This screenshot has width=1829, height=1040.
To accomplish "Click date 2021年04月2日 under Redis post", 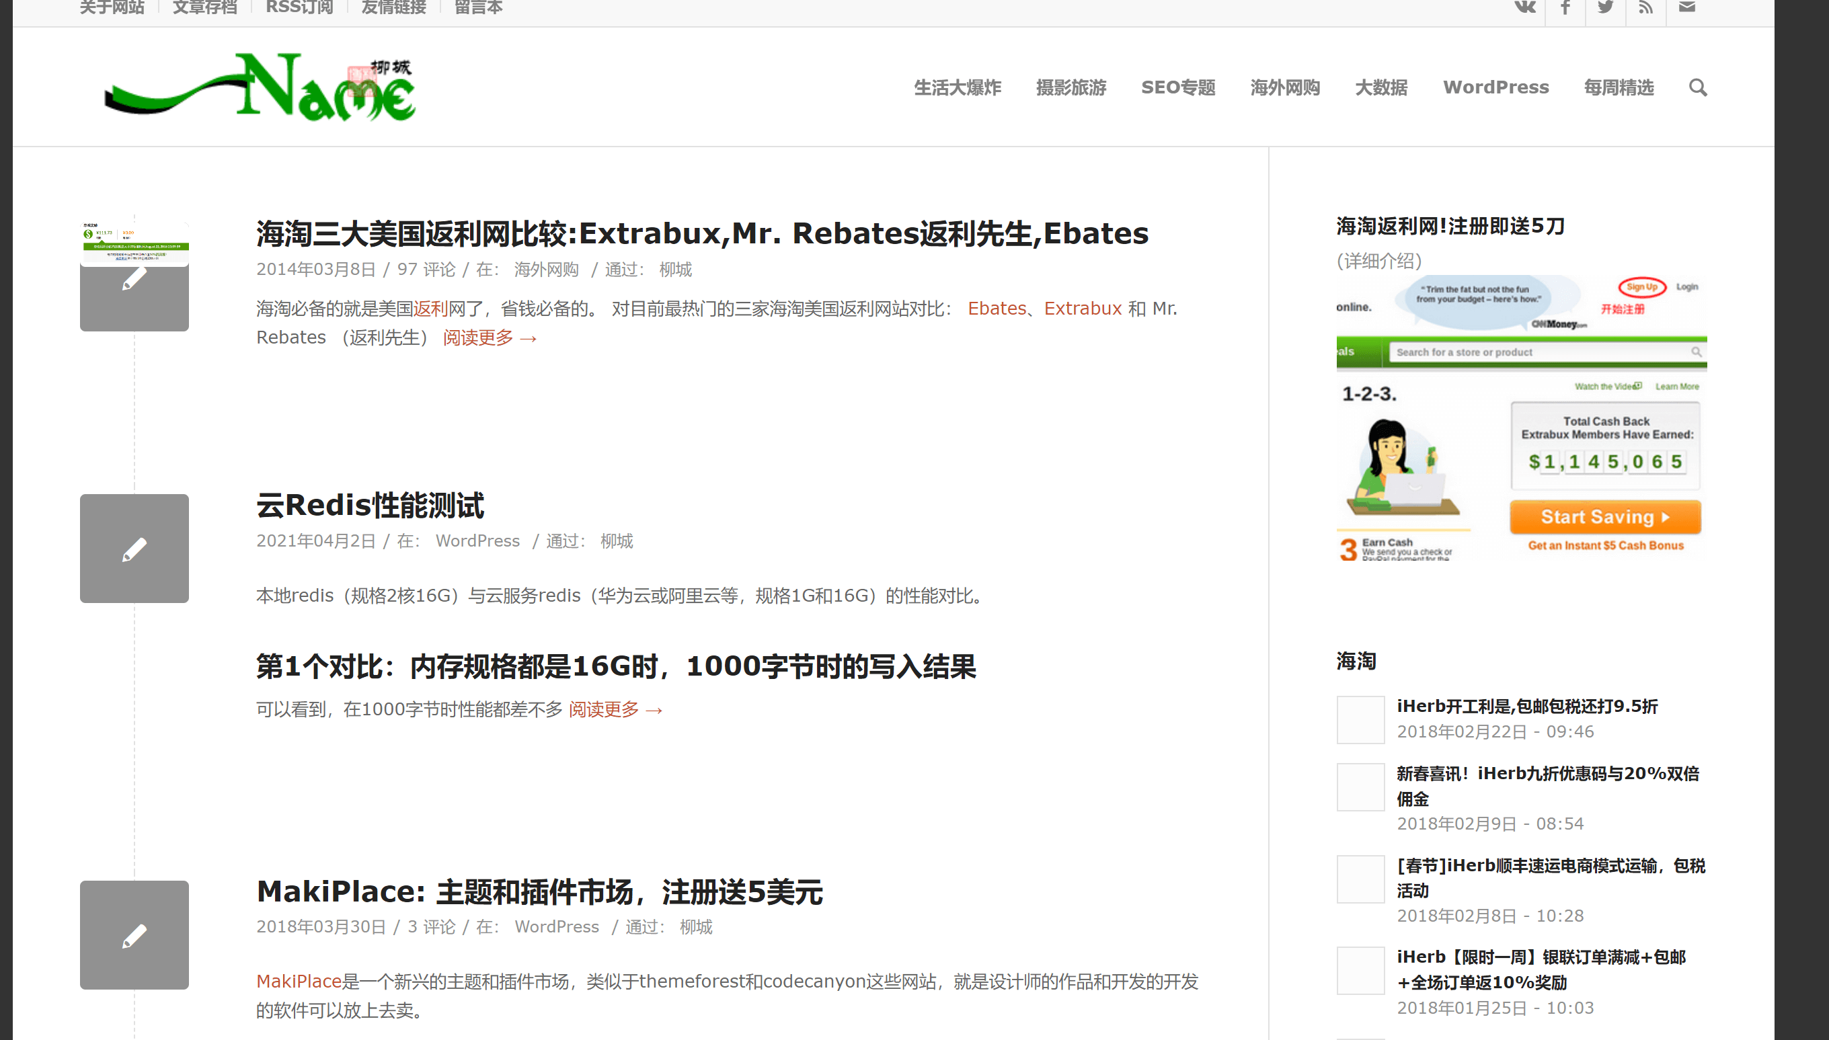I will coord(316,541).
